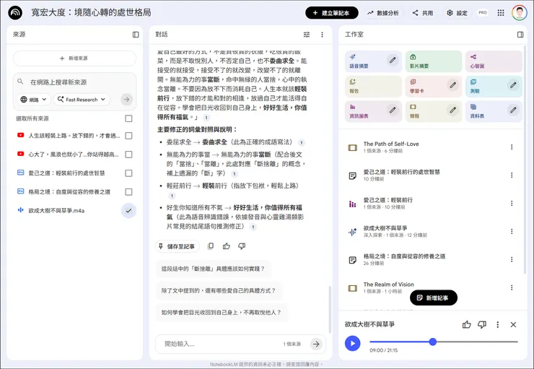
Task: Select suggestion 如何學會把目光收回到自己身上
Action: coord(221,312)
